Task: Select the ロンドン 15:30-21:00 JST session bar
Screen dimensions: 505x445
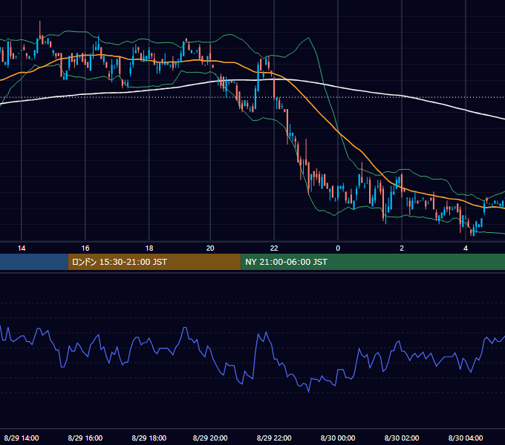Action: point(154,262)
